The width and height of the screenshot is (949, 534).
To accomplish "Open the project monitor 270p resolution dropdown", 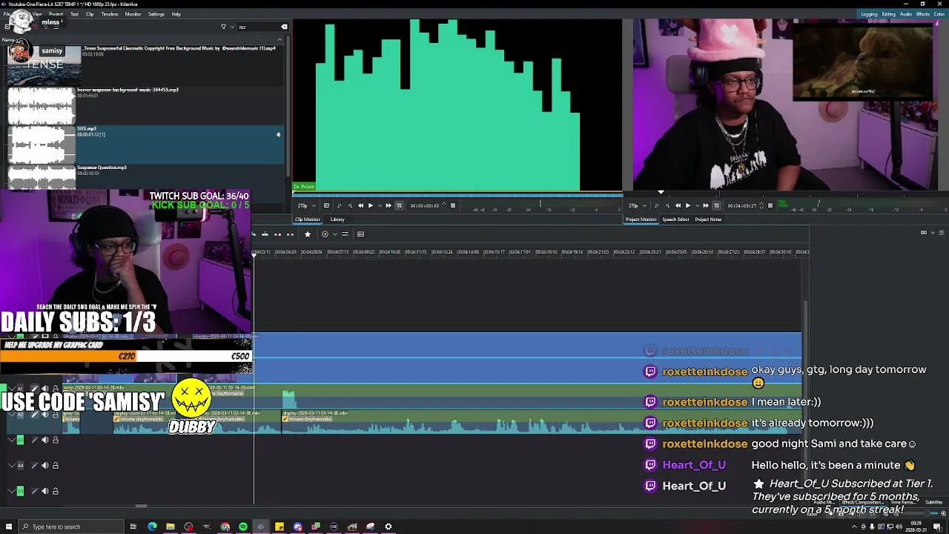I will 636,205.
